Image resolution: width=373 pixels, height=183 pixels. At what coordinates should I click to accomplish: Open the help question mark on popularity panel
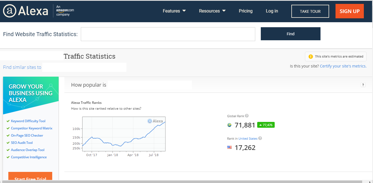363,85
